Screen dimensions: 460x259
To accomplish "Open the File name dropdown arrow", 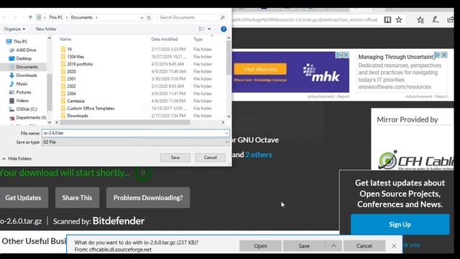I will 227,133.
